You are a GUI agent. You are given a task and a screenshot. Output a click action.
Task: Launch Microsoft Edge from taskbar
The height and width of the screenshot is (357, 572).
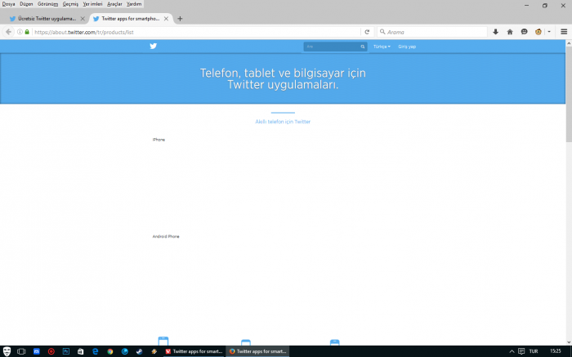coord(96,351)
